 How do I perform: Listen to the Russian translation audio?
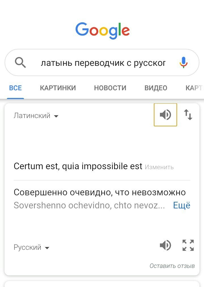[x=165, y=245]
